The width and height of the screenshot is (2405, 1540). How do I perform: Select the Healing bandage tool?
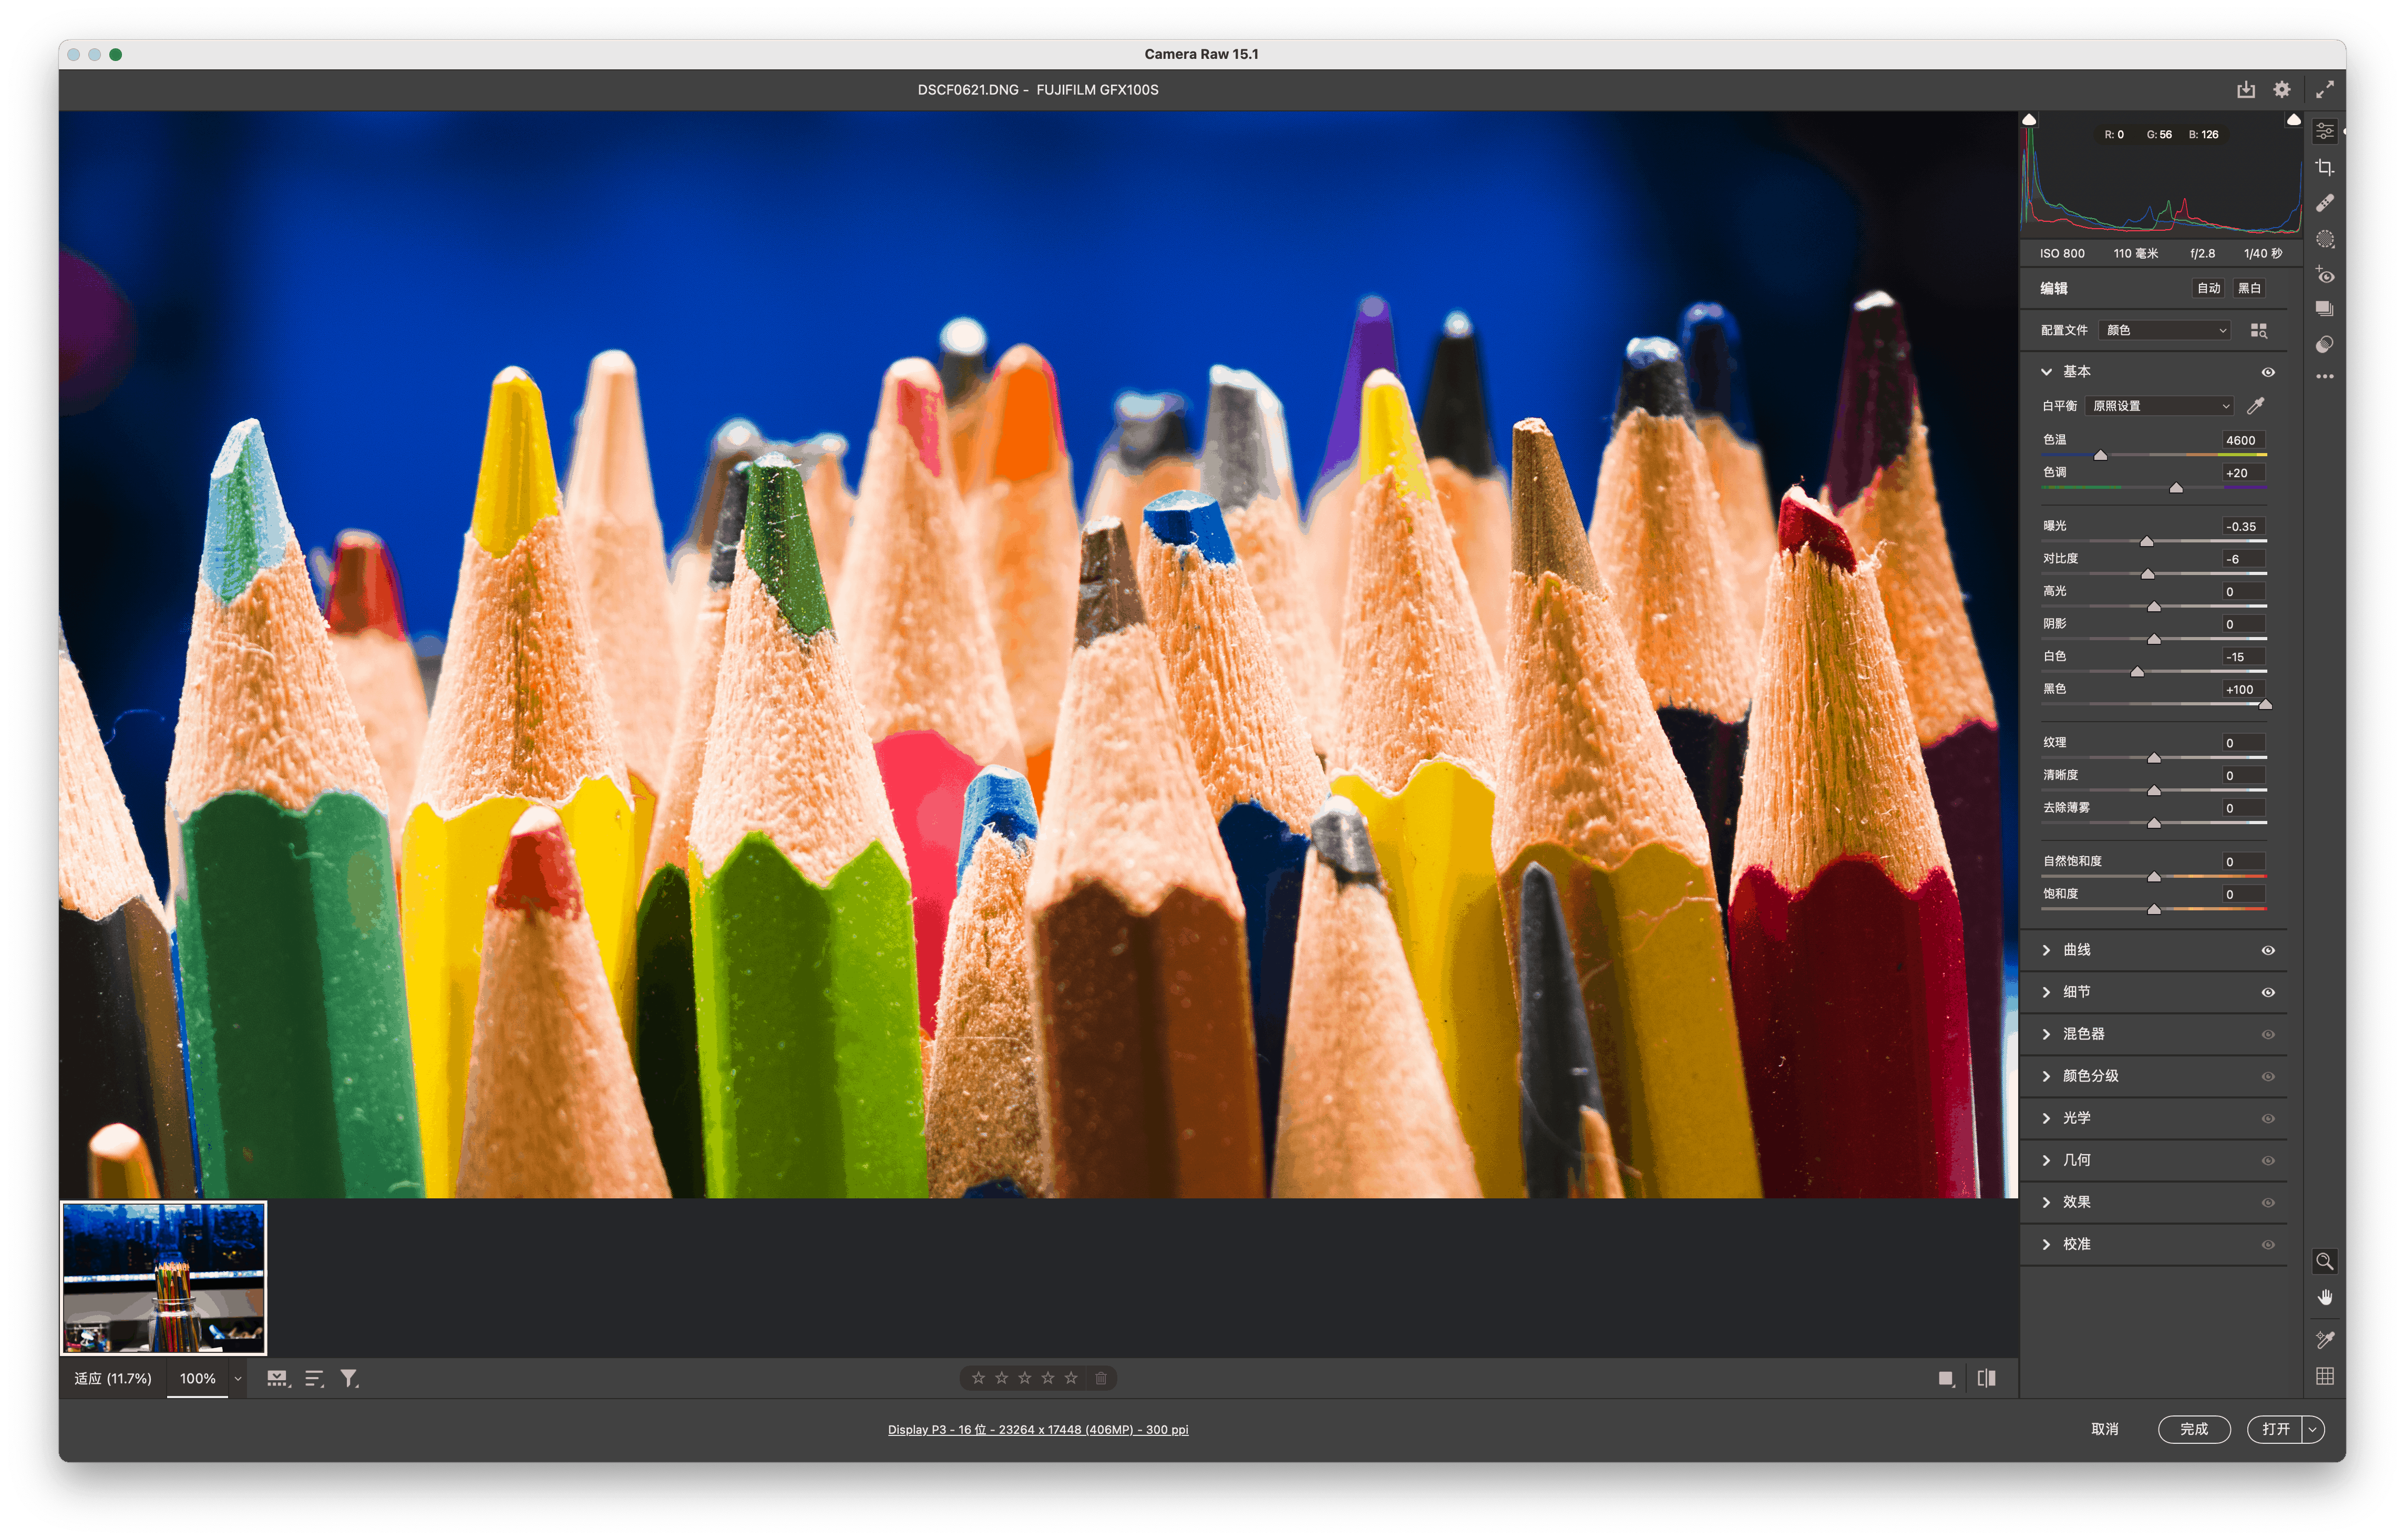pyautogui.click(x=2325, y=203)
